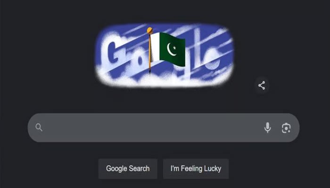330x188 pixels.
Task: Click the magnifying glass search icon
Action: (x=39, y=127)
